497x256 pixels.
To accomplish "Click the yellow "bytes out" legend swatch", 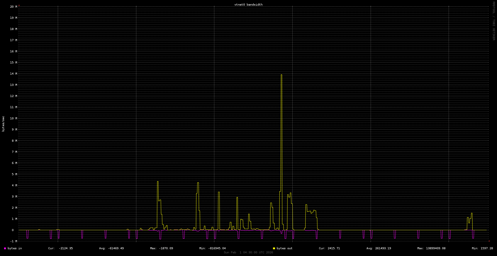I will click(x=274, y=248).
